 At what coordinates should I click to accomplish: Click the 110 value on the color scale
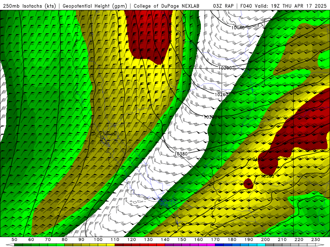click(115, 240)
